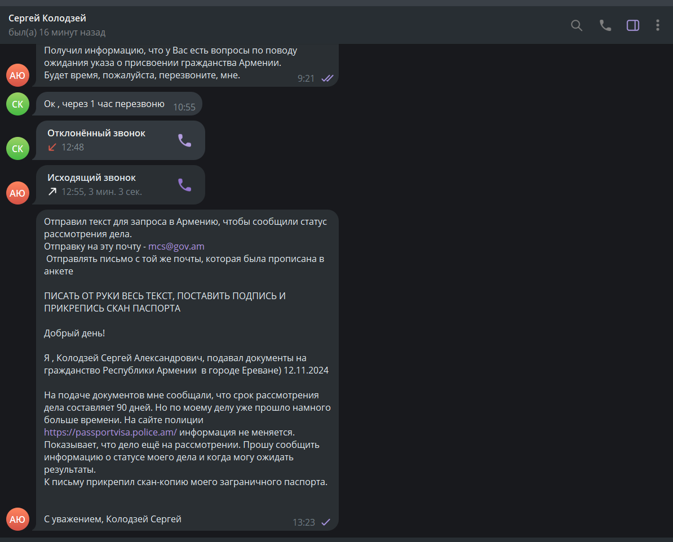Click the СК avatar beside declined call
Viewport: 673px width, 542px height.
click(17, 149)
